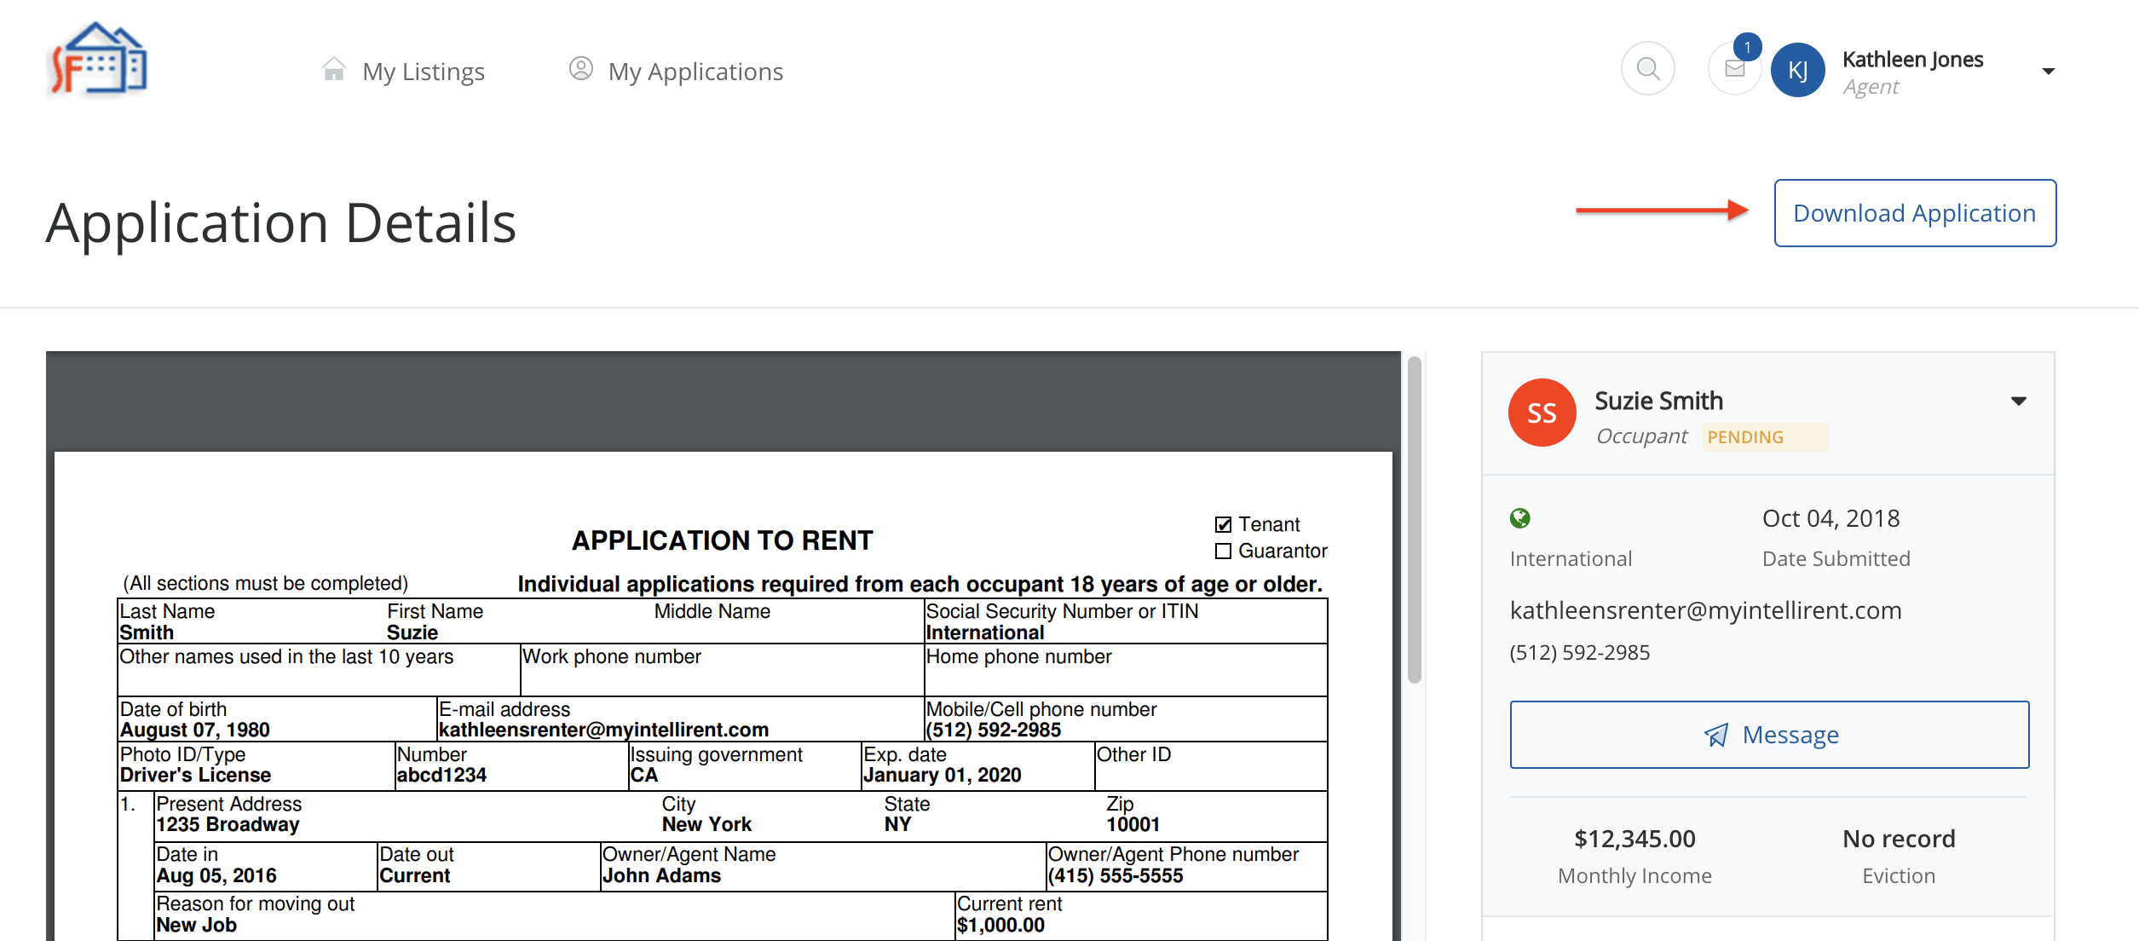The height and width of the screenshot is (941, 2139).
Task: Click the green globe International icon
Action: point(1519,518)
